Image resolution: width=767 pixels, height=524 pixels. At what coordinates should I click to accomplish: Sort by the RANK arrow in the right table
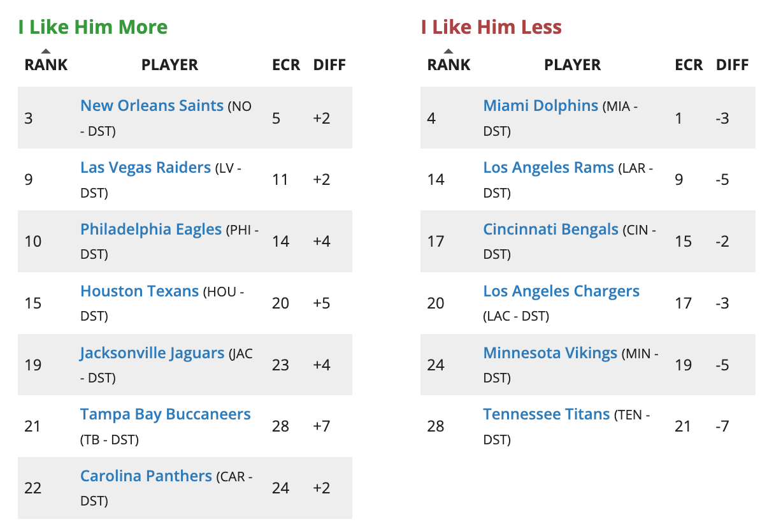click(x=448, y=52)
